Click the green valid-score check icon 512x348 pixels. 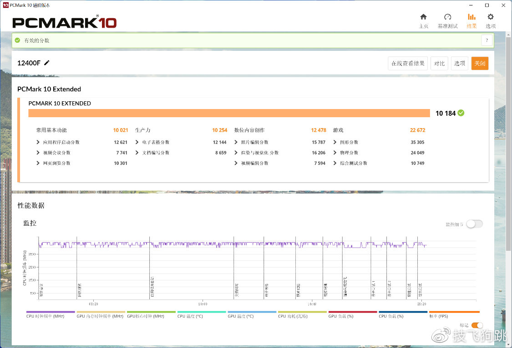(18, 40)
